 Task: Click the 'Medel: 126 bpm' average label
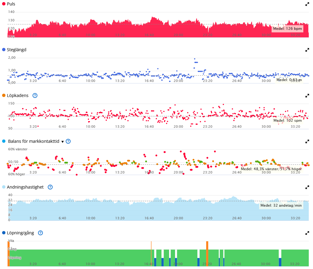click(287, 29)
